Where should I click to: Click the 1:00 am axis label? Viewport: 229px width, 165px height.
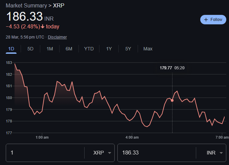tap(42, 137)
